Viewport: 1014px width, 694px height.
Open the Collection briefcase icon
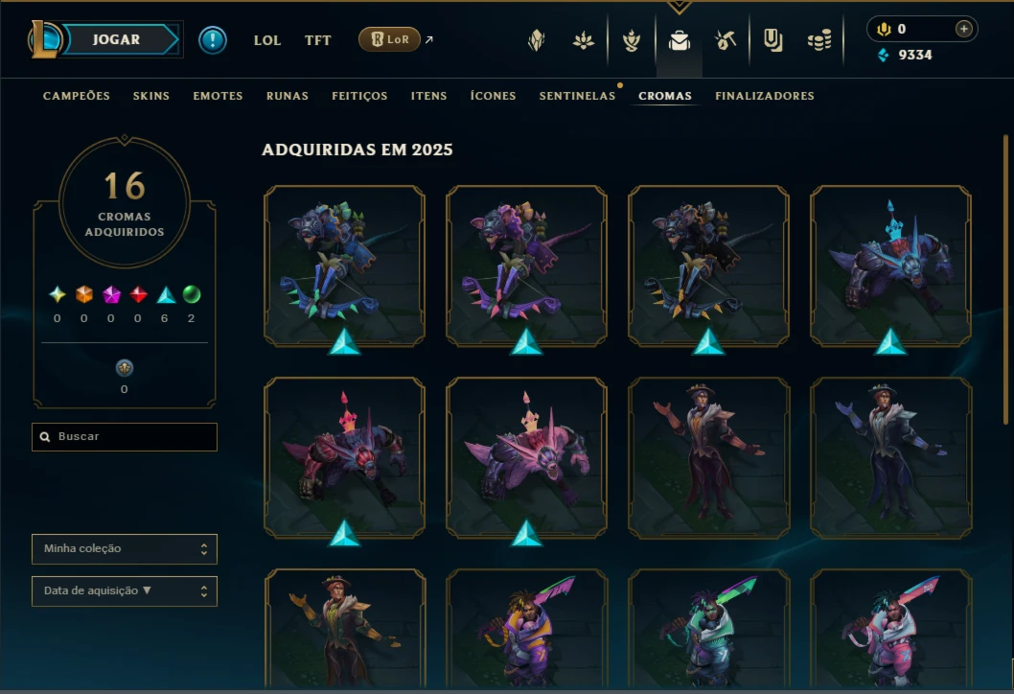679,41
